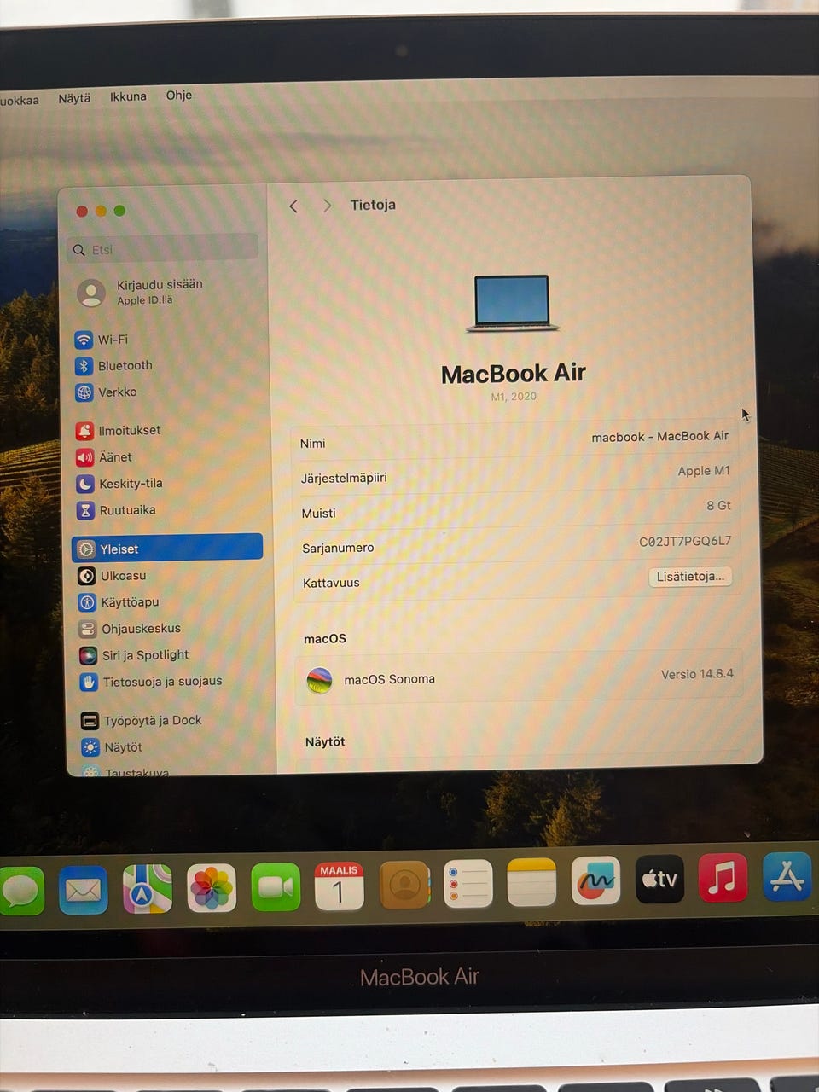Open Notes app in Dock
This screenshot has width=819, height=1092.
pyautogui.click(x=531, y=882)
